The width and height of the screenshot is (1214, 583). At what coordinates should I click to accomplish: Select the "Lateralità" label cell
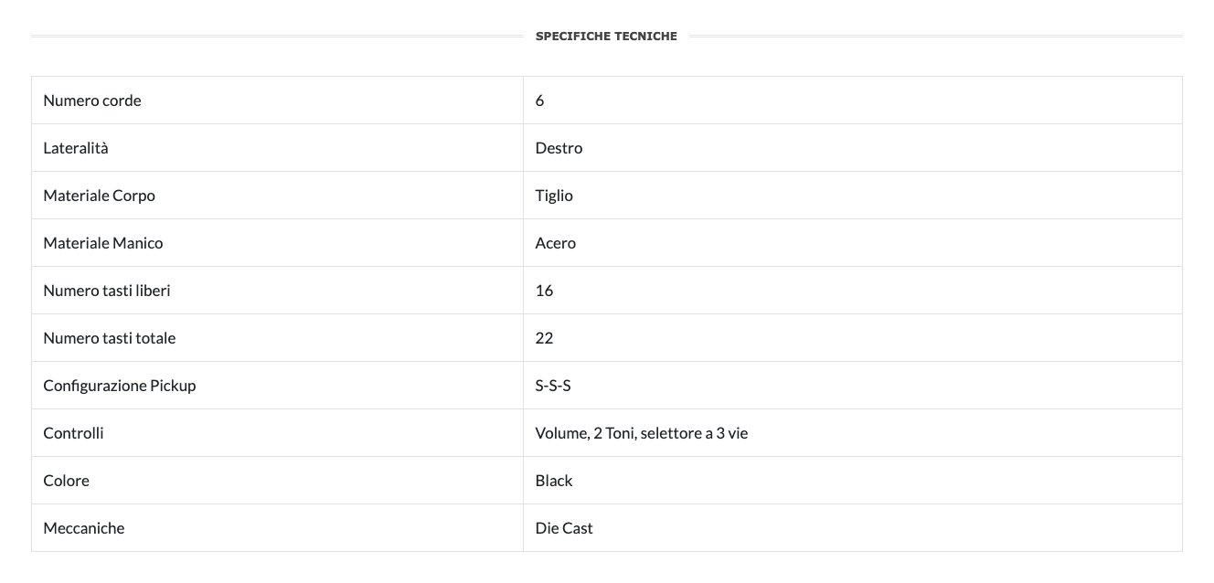coord(76,148)
